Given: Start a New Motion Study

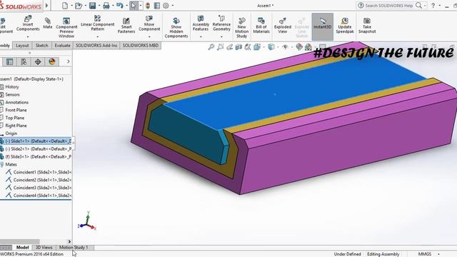Looking at the screenshot, I should (241, 27).
